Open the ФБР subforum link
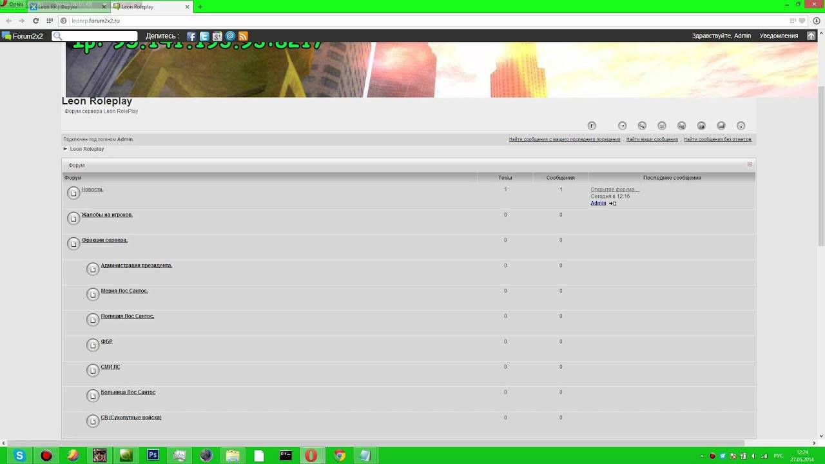825x464 pixels. coord(106,342)
